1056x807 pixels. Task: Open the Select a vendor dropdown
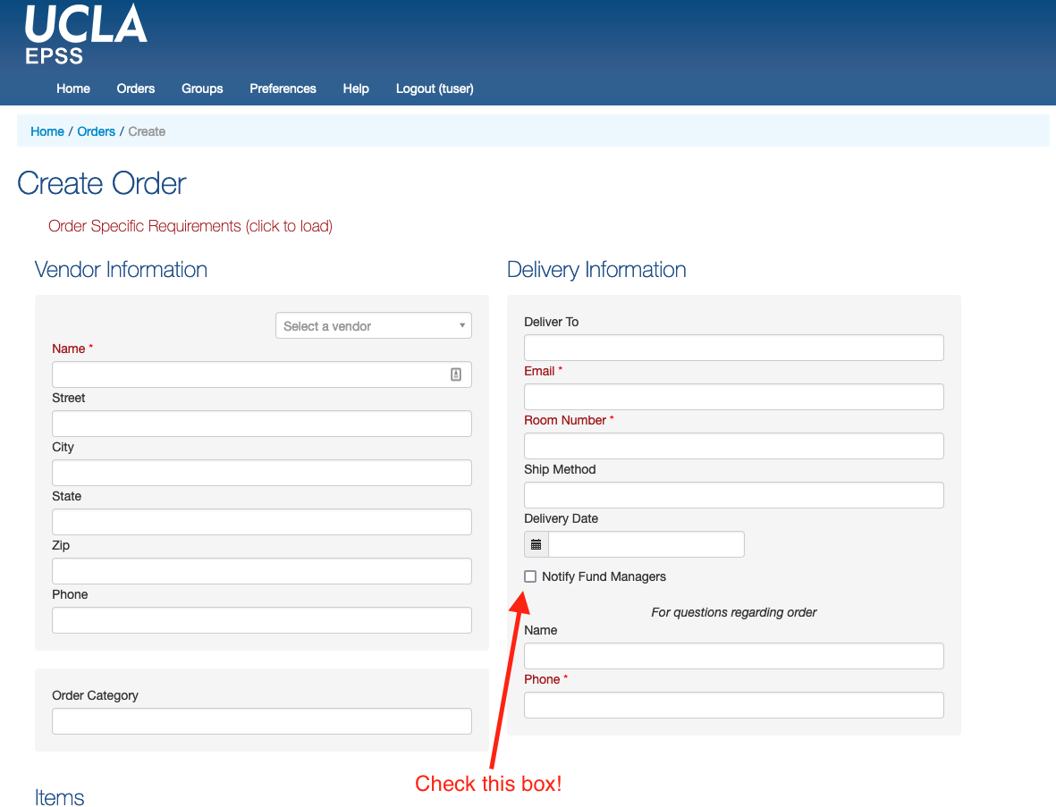[373, 324]
